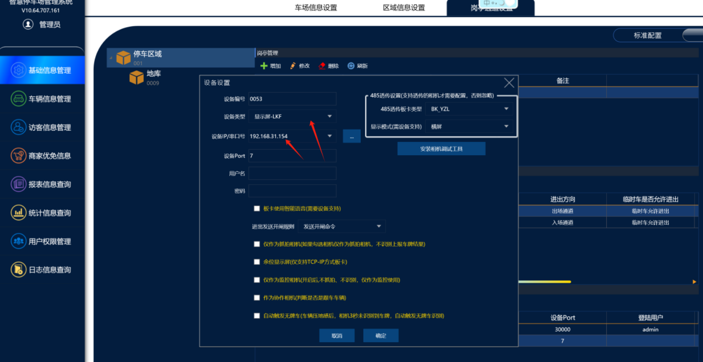Open the 设备类型 dropdown showing 显示屏-LKF
The width and height of the screenshot is (703, 362).
click(292, 116)
